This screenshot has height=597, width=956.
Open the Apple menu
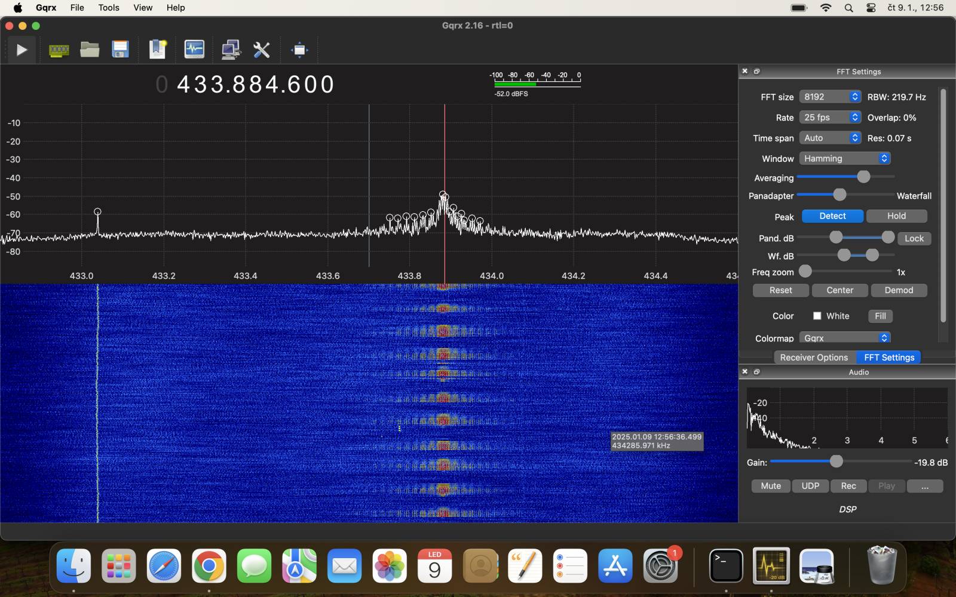(17, 8)
